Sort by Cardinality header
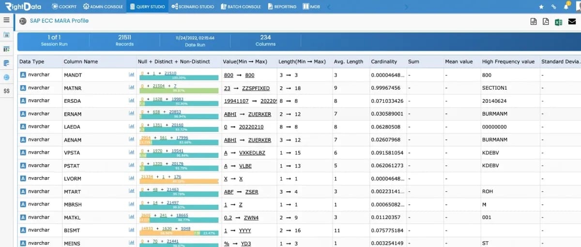 (384, 62)
